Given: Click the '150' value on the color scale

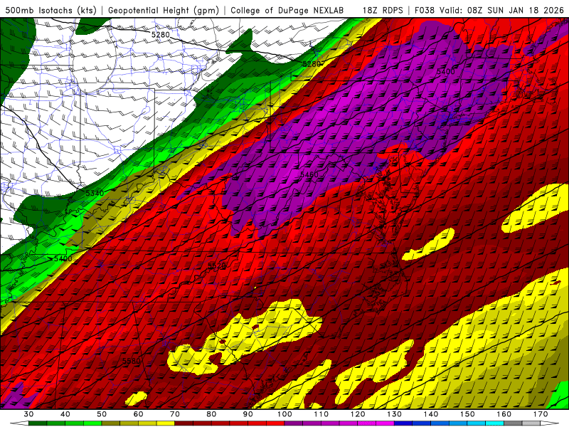Looking at the screenshot, I should pos(467,414).
